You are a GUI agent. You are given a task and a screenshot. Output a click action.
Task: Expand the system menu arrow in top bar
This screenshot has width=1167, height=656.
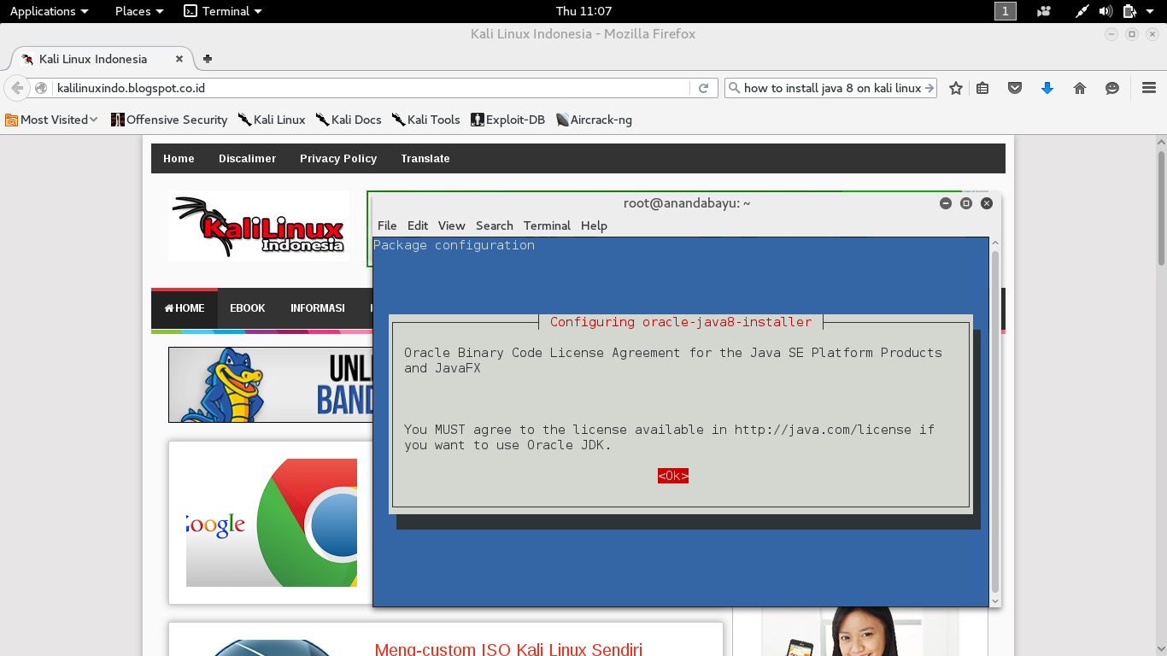point(1150,11)
